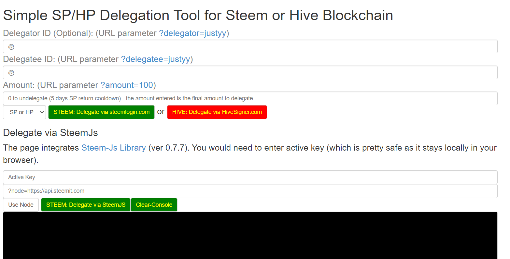Click STEEM: Delegate via steemlogin.com button
510x259 pixels.
(101, 112)
